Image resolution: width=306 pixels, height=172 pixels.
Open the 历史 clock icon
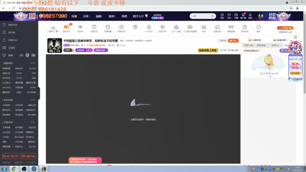coord(222,16)
